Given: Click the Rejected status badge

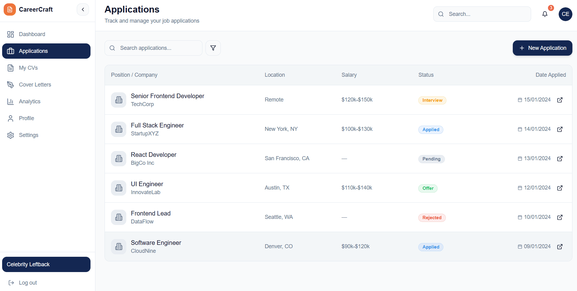Looking at the screenshot, I should (432, 218).
